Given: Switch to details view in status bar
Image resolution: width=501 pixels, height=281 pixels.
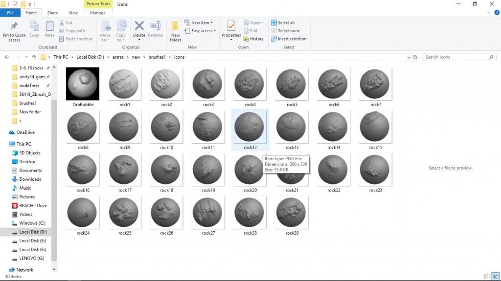Looking at the screenshot, I should tap(487, 277).
